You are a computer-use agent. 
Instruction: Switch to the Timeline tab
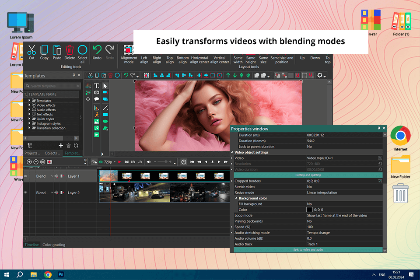click(31, 245)
